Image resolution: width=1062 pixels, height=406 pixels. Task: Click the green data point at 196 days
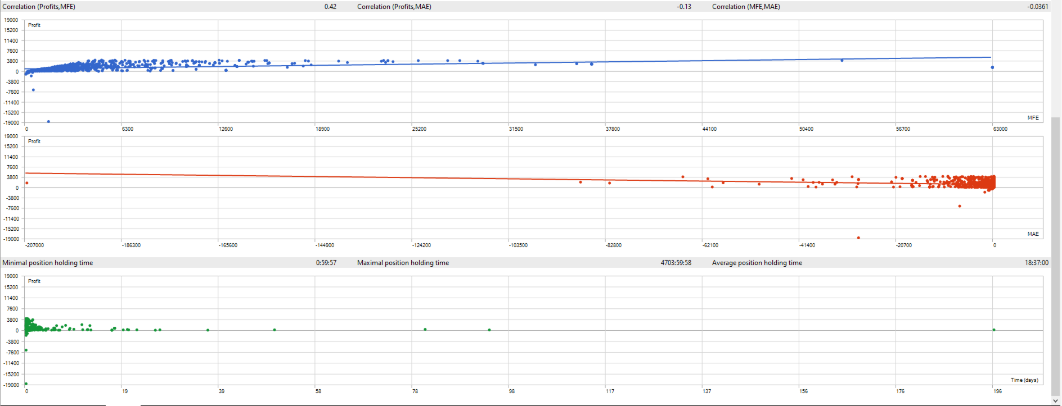(994, 330)
